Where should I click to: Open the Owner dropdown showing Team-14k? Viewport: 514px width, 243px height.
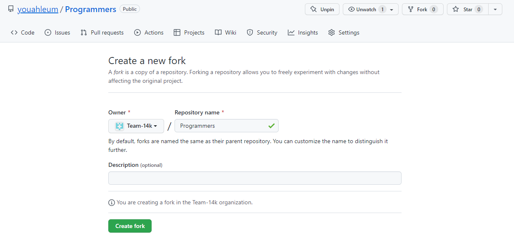136,126
